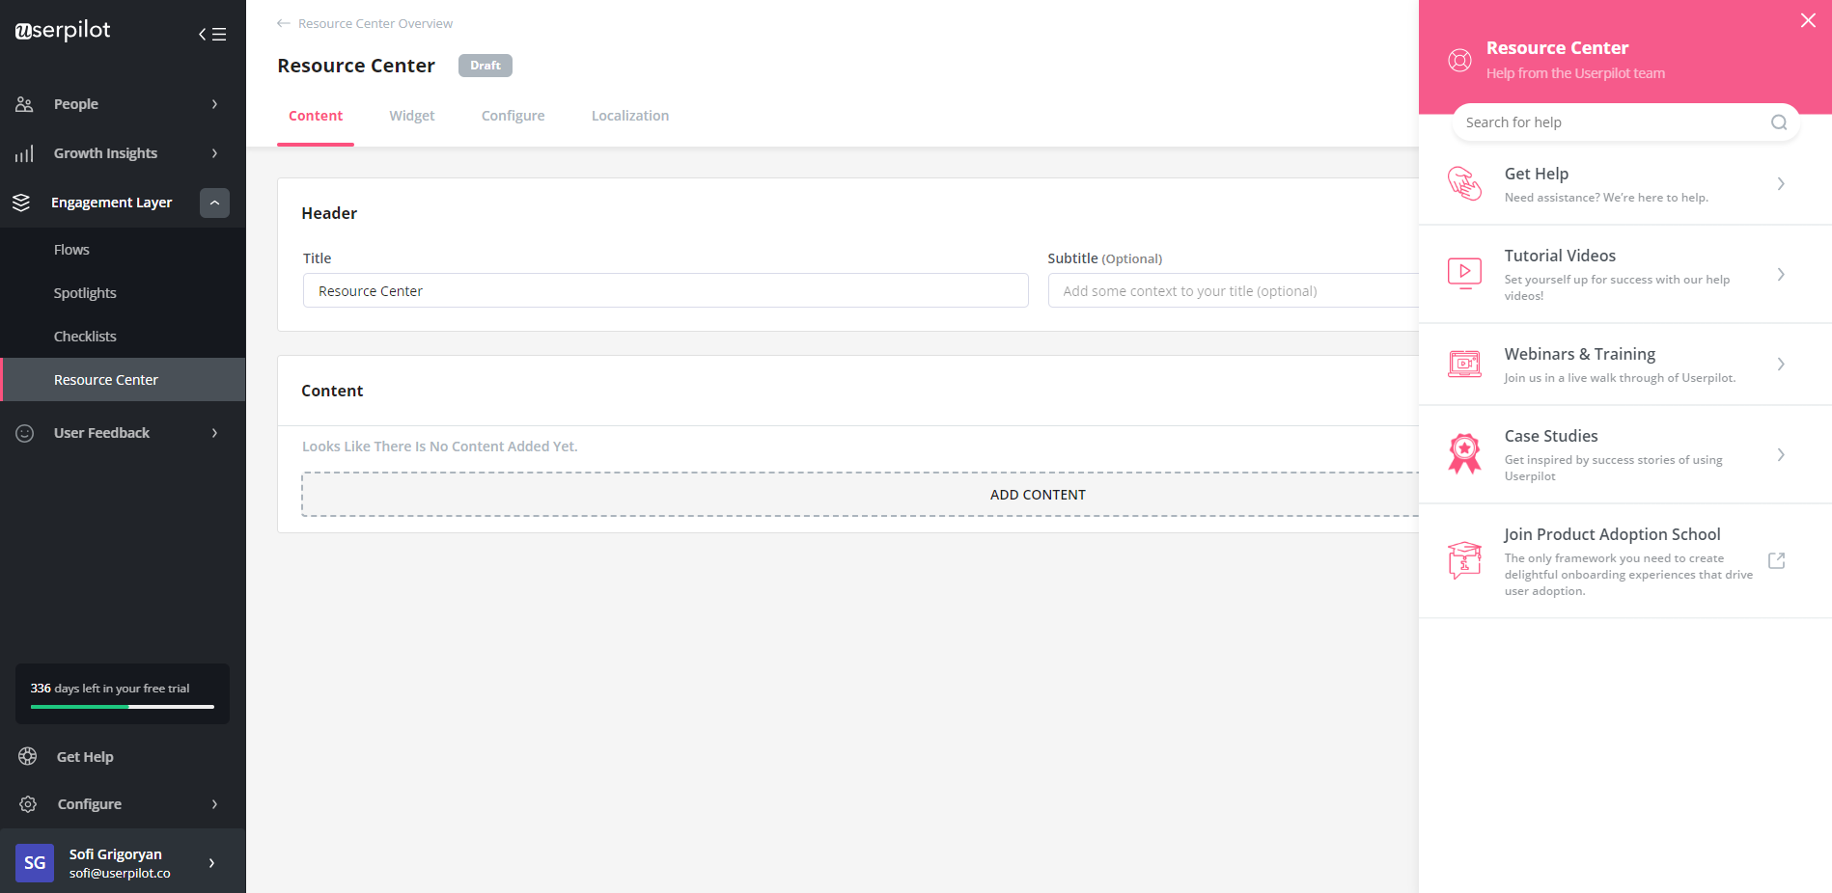Go back via Resource Center Overview link
This screenshot has width=1832, height=893.
click(x=375, y=22)
